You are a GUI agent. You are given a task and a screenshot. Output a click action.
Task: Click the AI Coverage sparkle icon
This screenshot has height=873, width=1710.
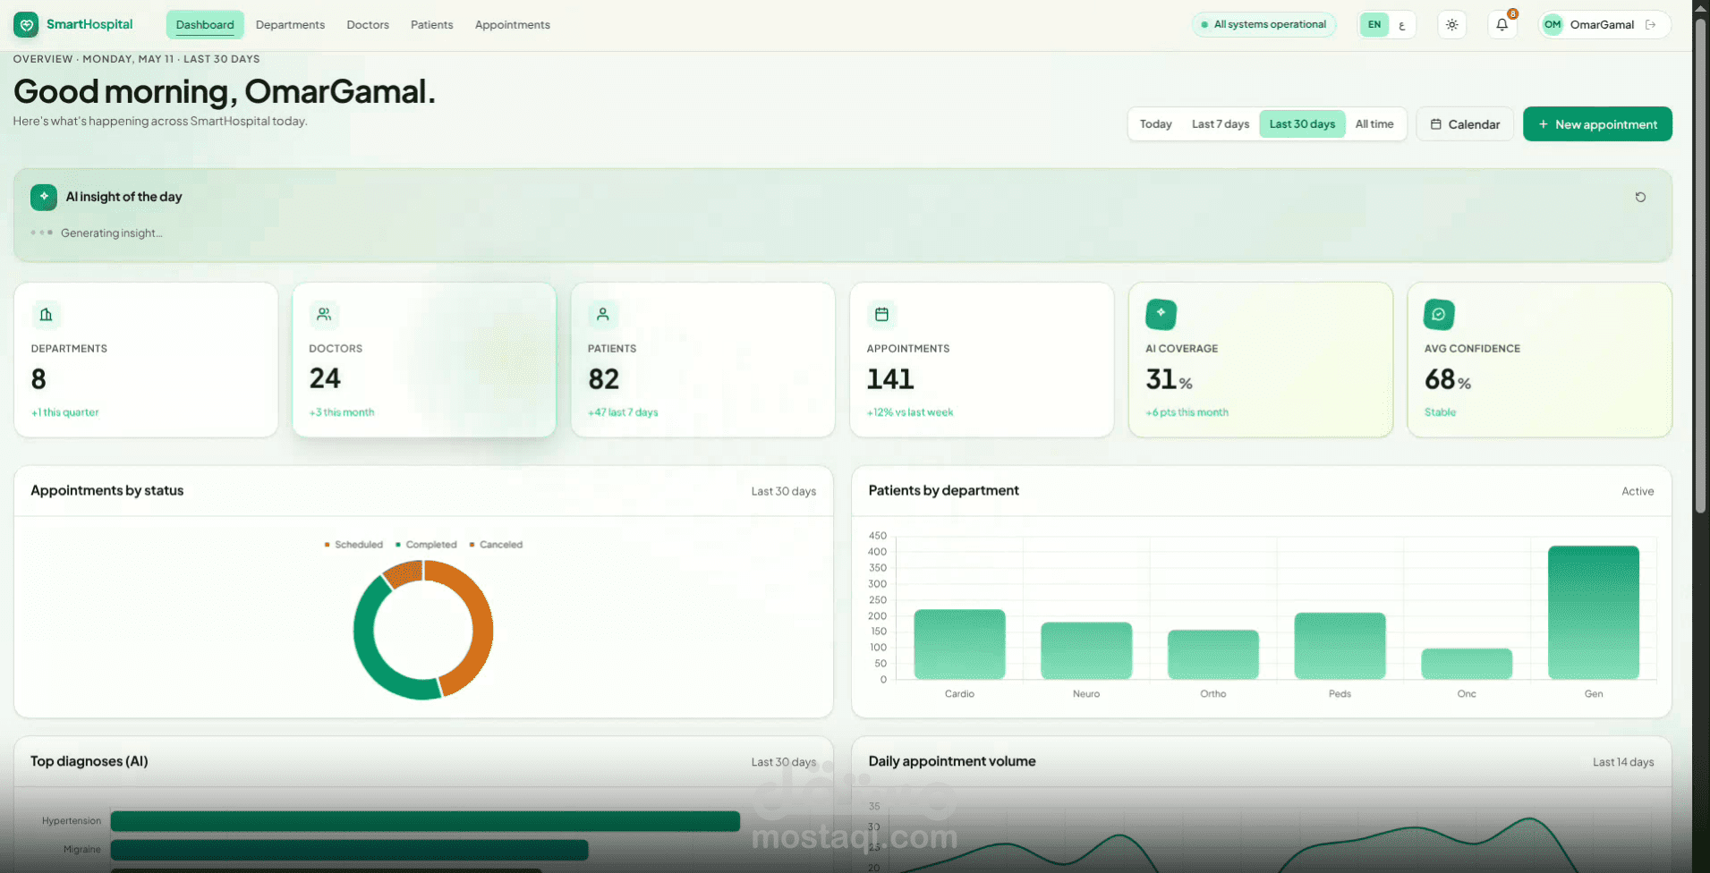click(1161, 314)
